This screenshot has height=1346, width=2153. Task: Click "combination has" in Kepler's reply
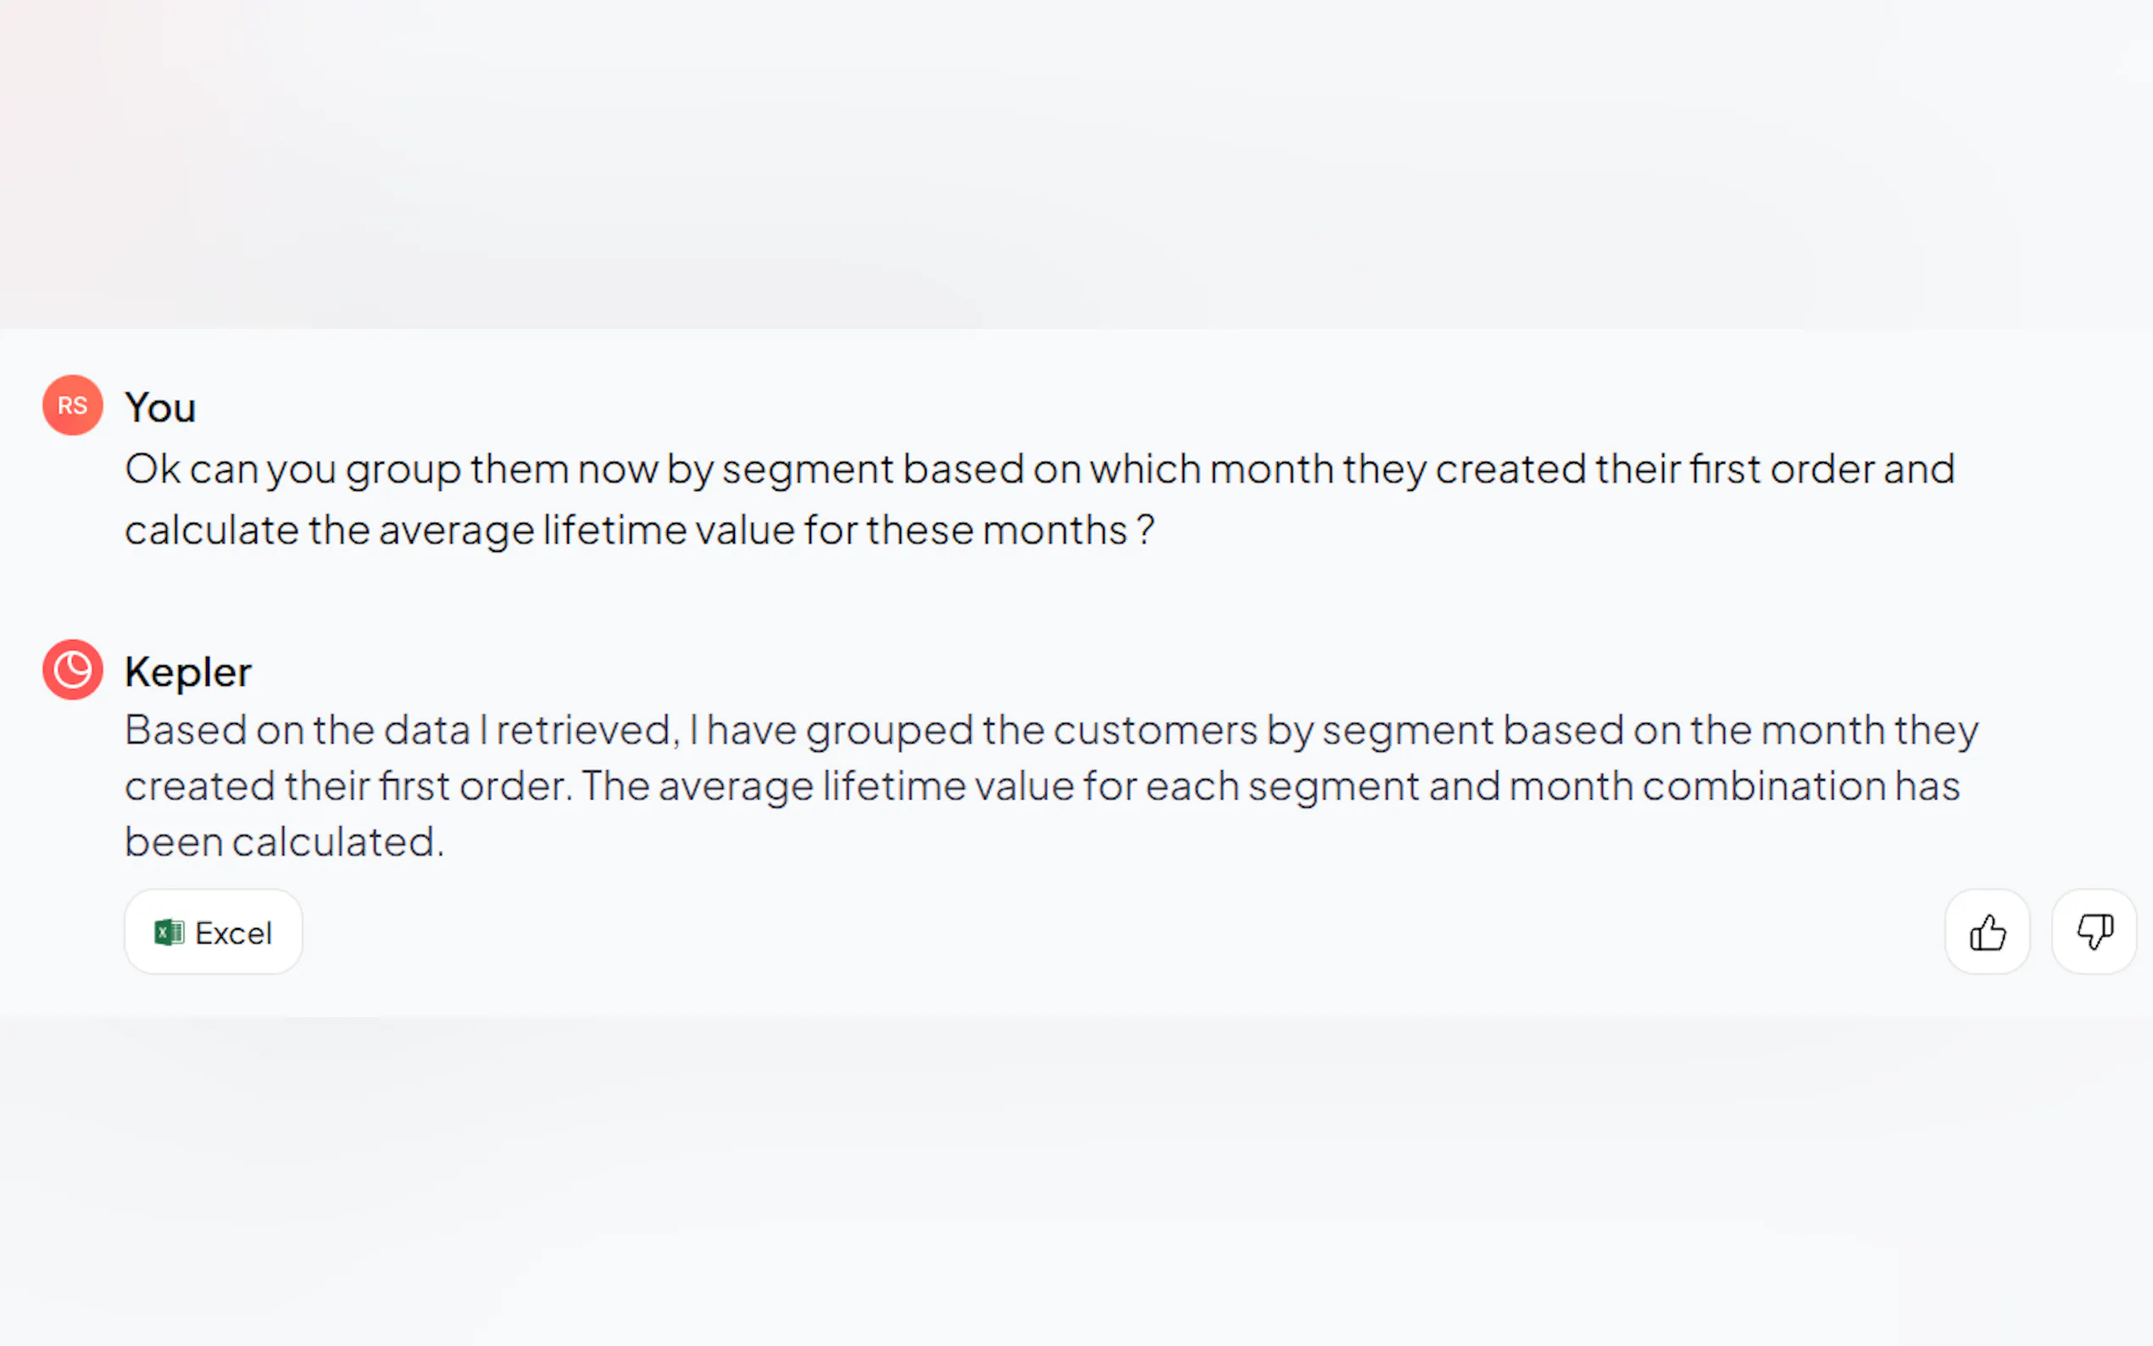tap(1800, 787)
